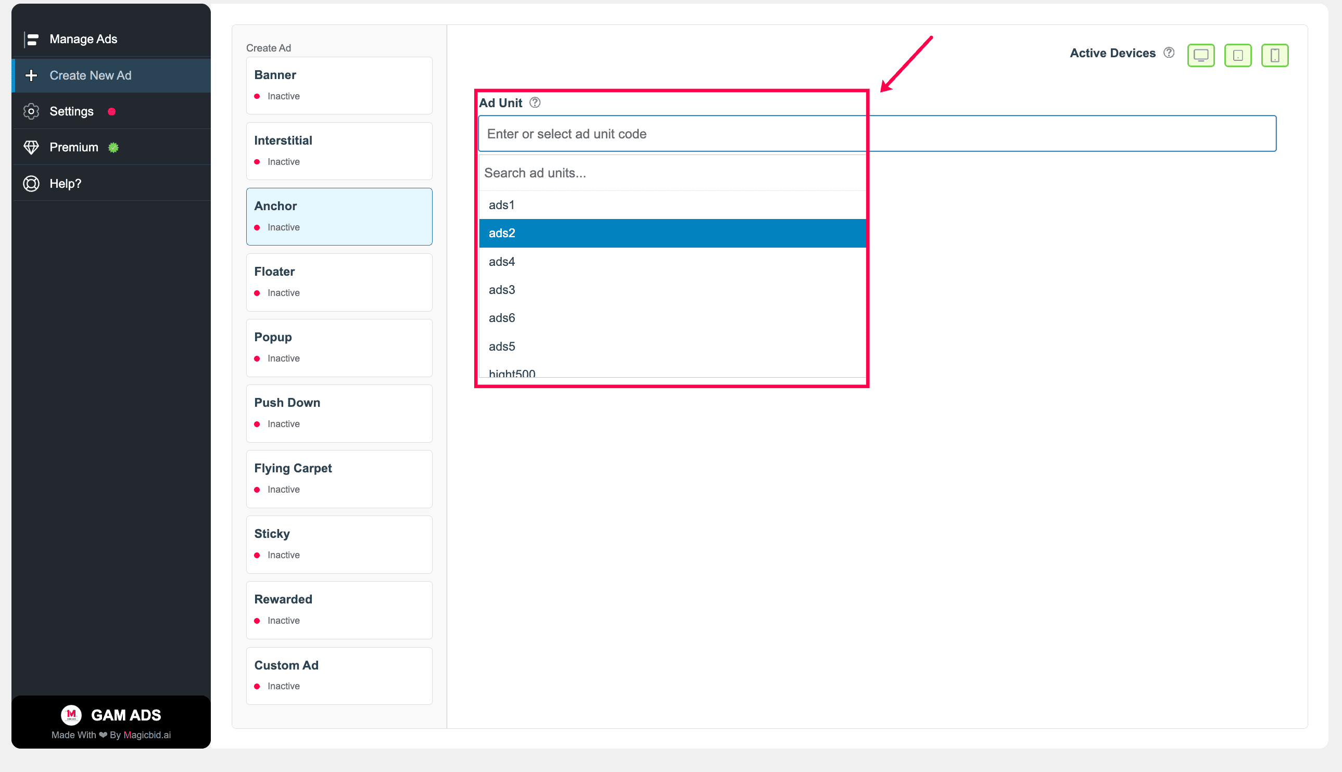Click the red Settings notification dot
The image size is (1342, 772).
[111, 111]
